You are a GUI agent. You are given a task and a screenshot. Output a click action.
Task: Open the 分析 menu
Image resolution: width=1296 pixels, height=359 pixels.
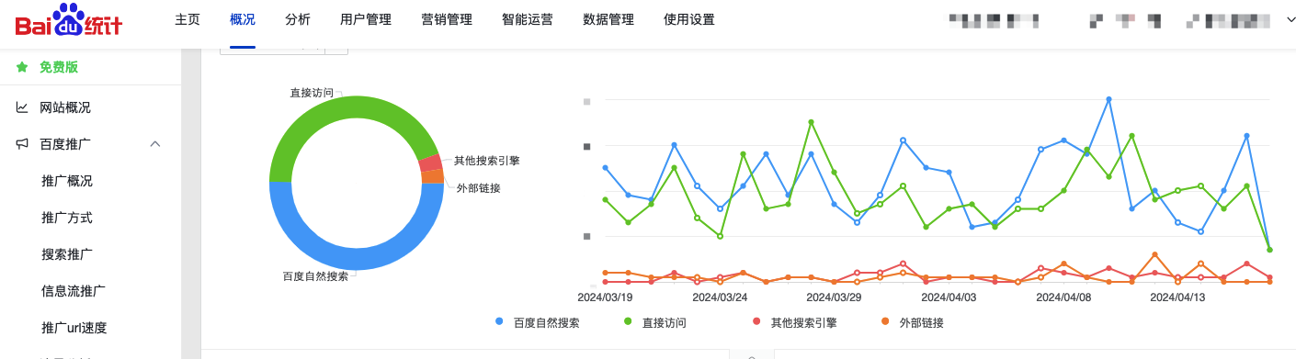point(298,19)
